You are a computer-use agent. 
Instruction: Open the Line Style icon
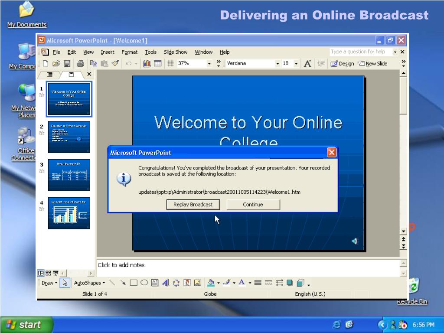coord(258,283)
